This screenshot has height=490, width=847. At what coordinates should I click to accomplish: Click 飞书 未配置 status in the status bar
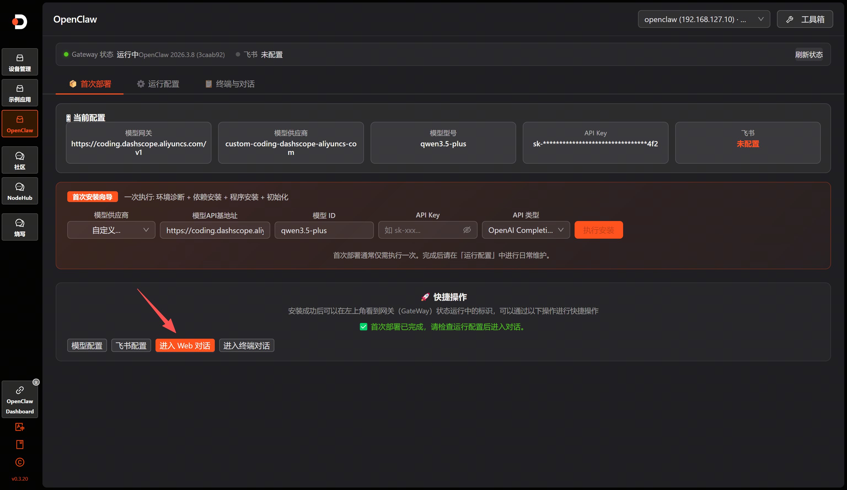(259, 55)
